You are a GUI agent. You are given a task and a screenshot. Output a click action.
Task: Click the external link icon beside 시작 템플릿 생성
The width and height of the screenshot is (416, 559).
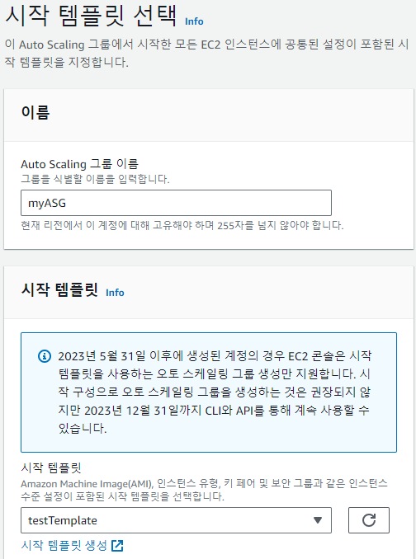[x=117, y=546]
